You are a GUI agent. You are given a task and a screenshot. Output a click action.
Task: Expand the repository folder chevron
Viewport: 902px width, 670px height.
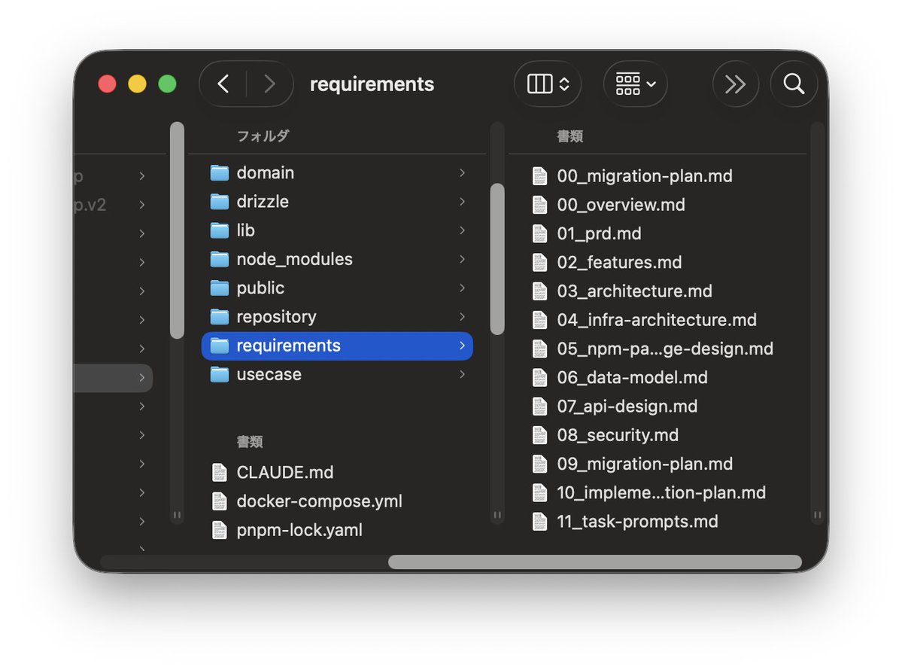(x=462, y=317)
